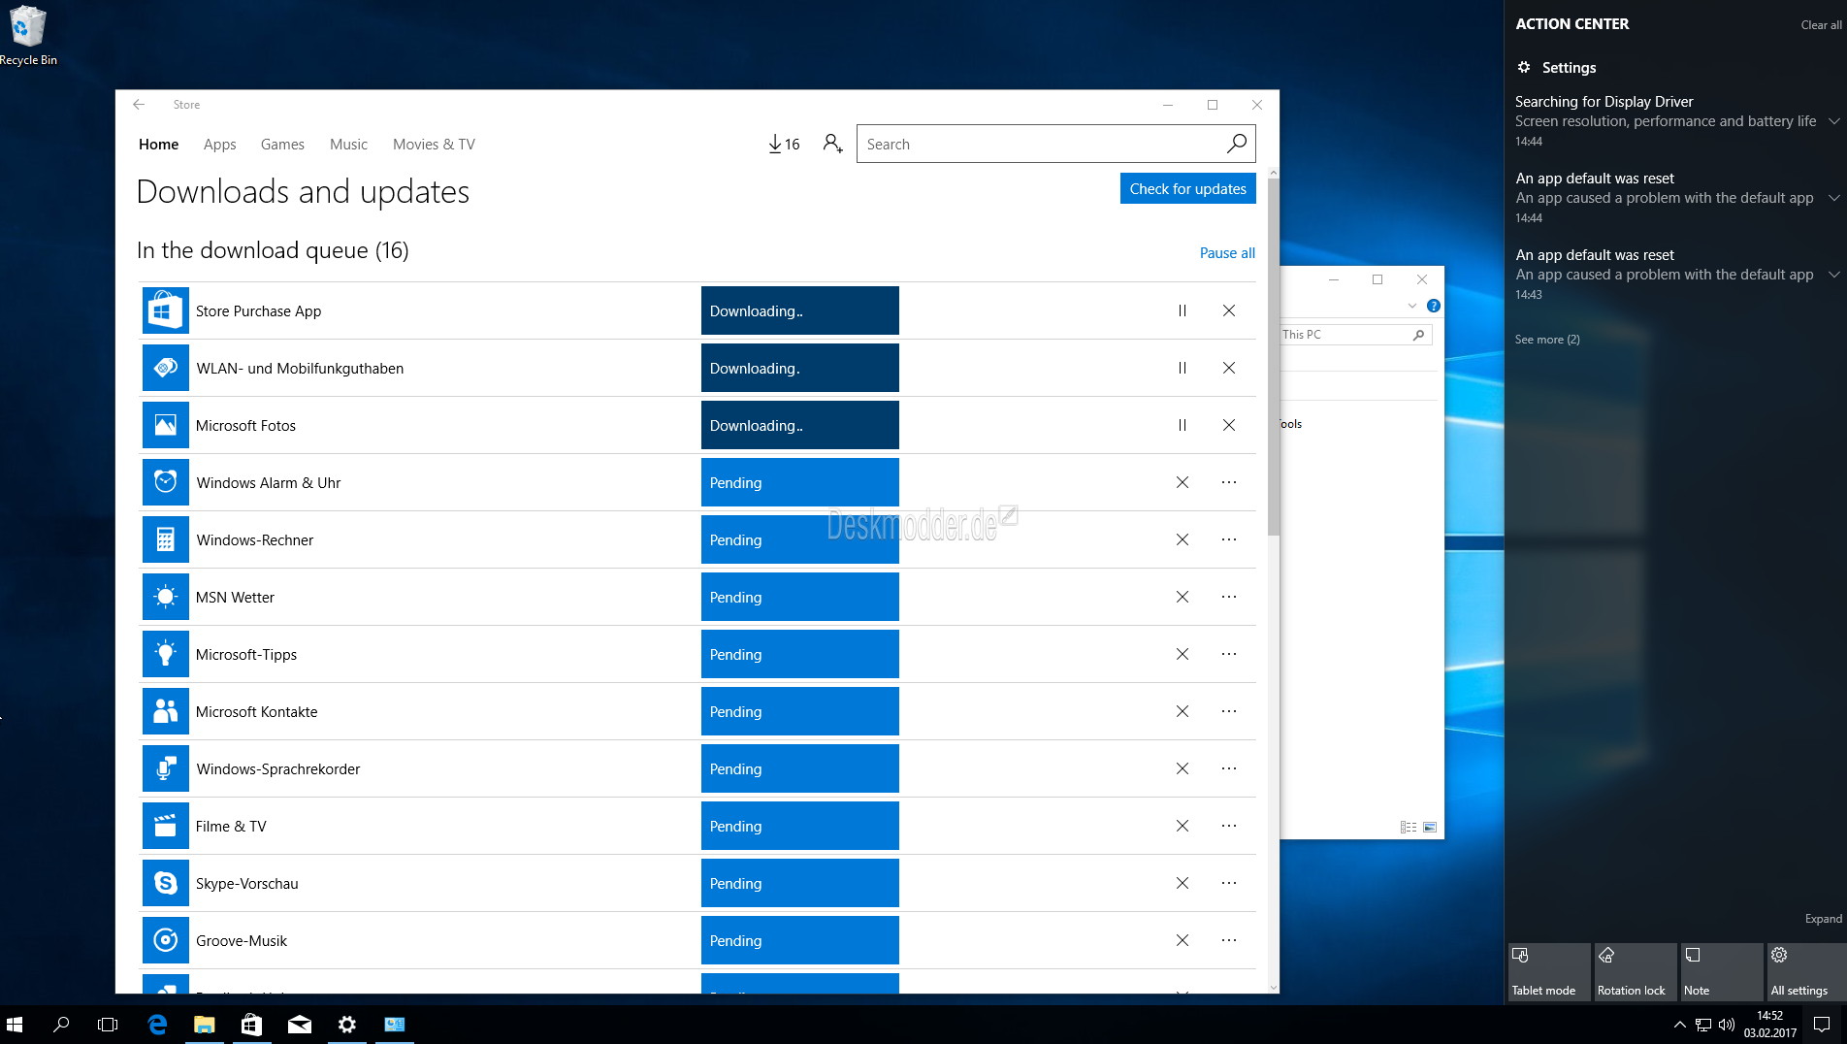Screen dimensions: 1847x1044
Task: Open All settings quick action tile
Action: pos(1806,971)
